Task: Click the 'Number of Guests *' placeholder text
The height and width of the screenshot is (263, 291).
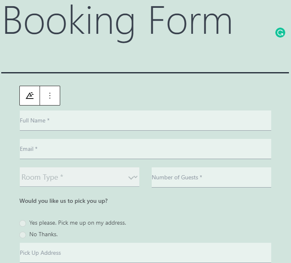Action: click(177, 177)
